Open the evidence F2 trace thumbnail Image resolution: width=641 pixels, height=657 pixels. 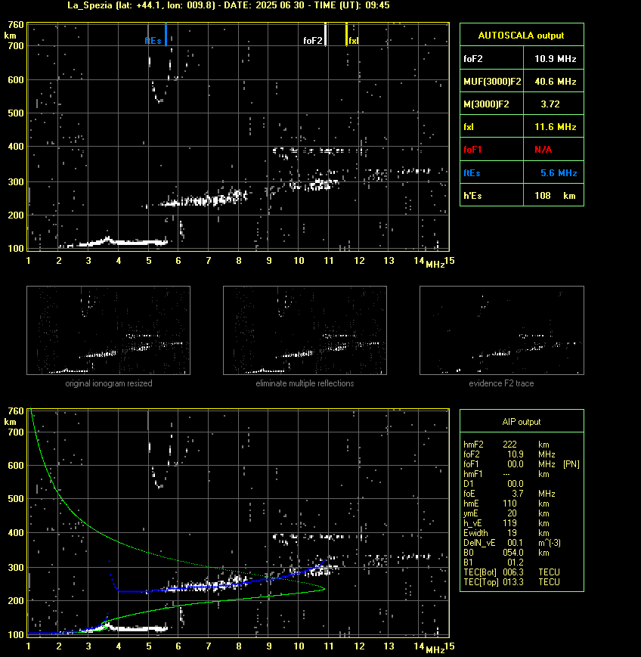coord(502,330)
